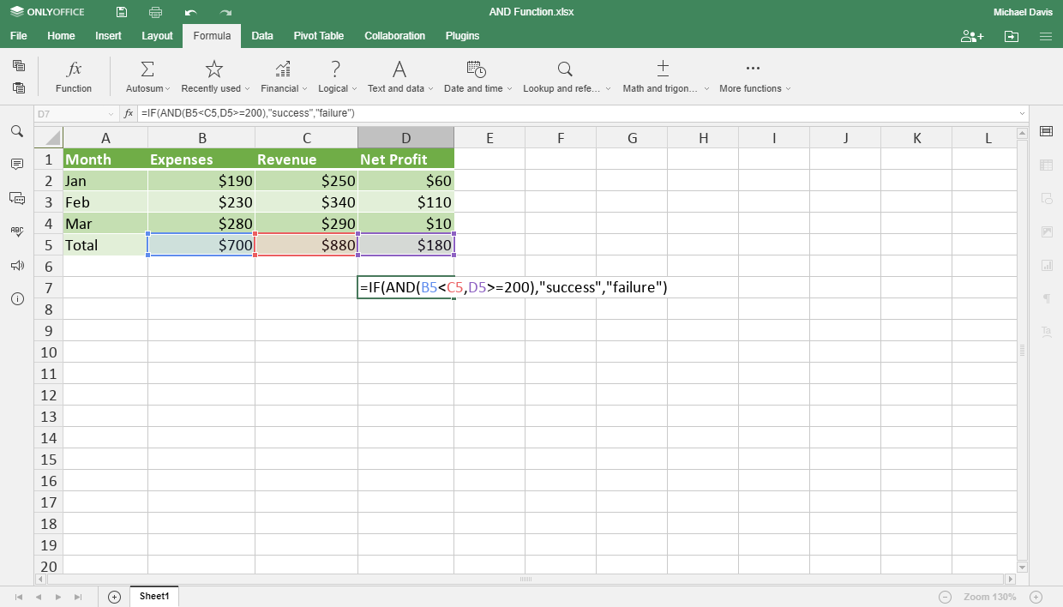Open text art settings in right sidebar
1063x607 pixels.
(1046, 332)
